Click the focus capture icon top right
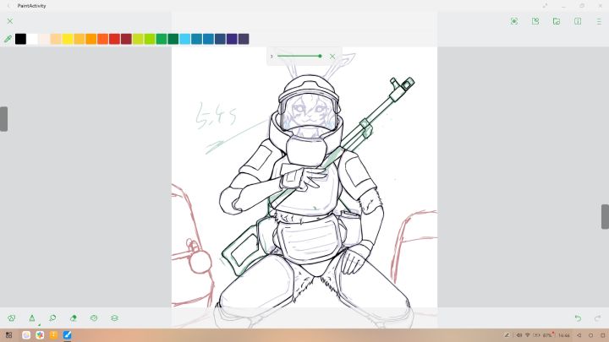609x342 pixels. pos(514,21)
